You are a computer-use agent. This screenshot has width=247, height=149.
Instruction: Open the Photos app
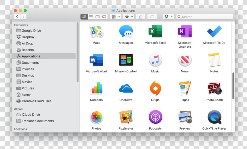pyautogui.click(x=96, y=117)
